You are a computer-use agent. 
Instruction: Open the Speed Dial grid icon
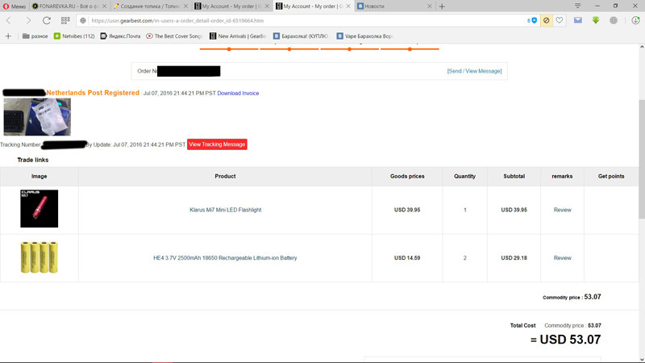click(65, 21)
